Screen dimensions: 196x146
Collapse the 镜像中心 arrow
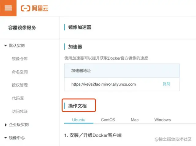(x=5, y=138)
